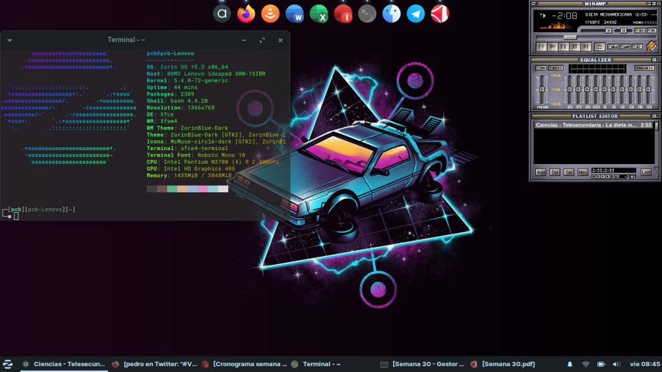Open the playlist Misc options menu
The height and width of the screenshot is (372, 662).
tap(583, 172)
